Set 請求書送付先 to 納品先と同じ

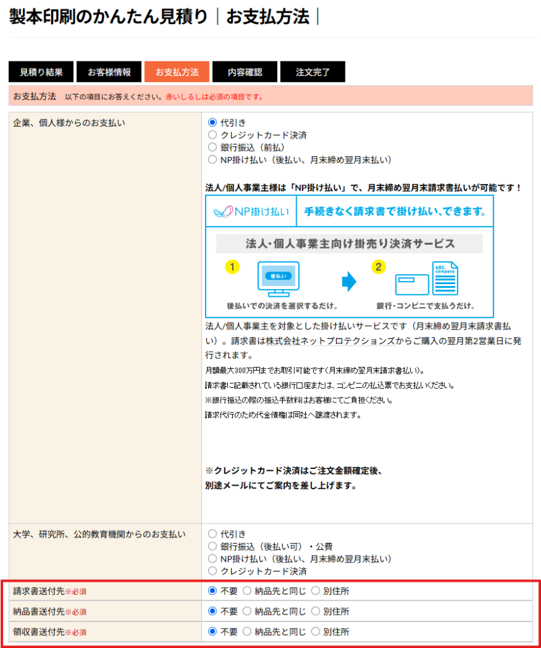point(247,592)
